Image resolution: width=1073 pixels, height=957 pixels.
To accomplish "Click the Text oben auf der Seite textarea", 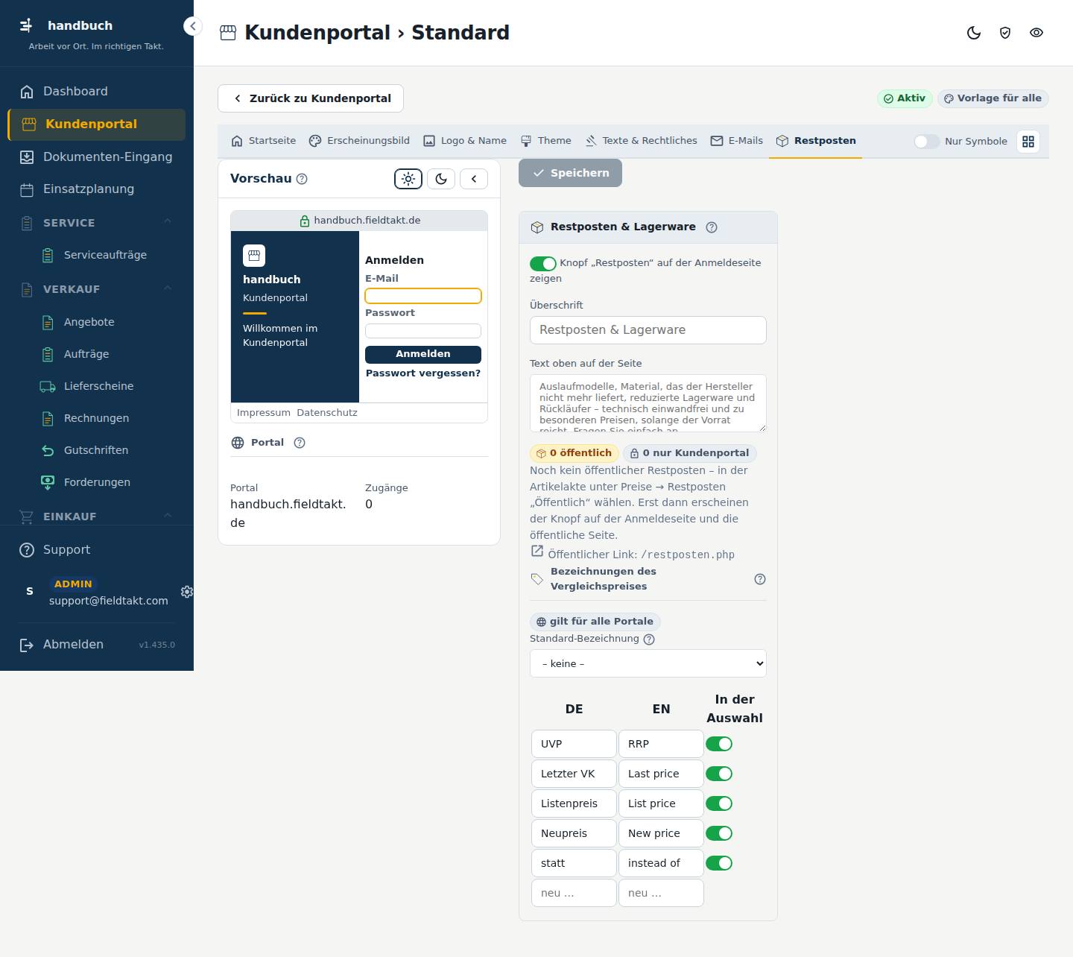I will [648, 403].
